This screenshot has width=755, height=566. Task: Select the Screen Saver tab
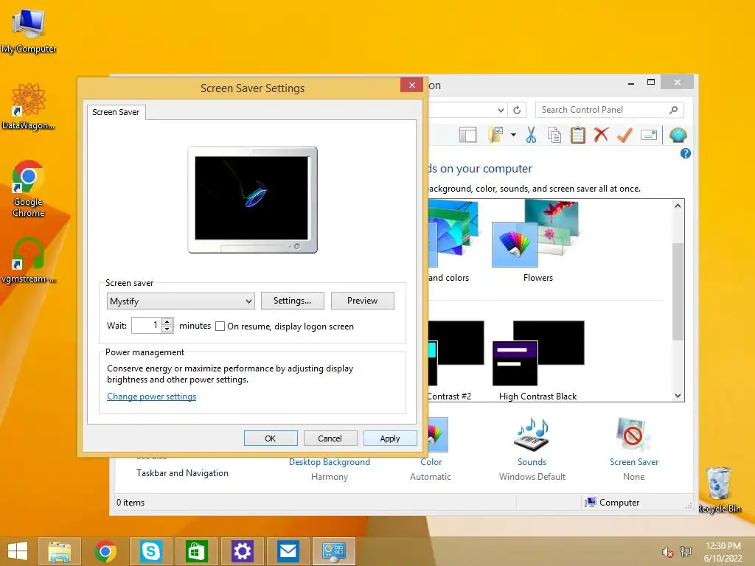116,112
